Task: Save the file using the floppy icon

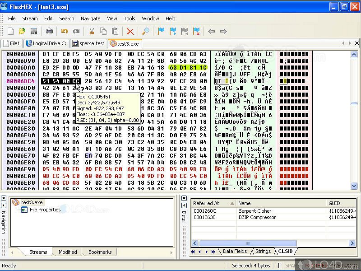Action: click(34, 31)
